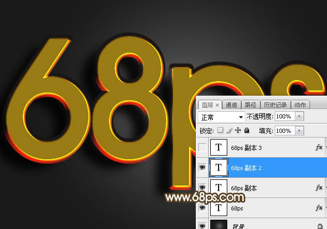Toggle lock position move icon
The height and width of the screenshot is (229, 327).
click(x=238, y=130)
